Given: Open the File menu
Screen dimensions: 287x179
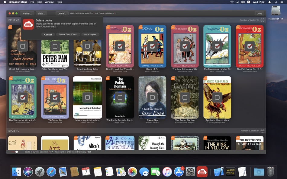Looking at the screenshot, I should click(32, 2).
